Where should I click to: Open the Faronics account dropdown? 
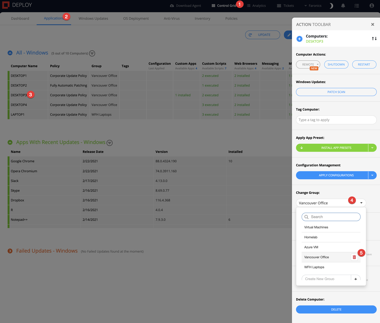[x=313, y=6]
